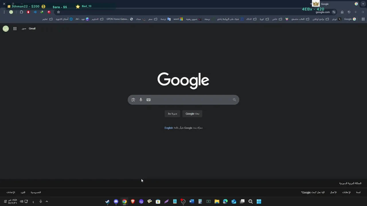Expand the الدبلوم bookmark folder

point(97,19)
